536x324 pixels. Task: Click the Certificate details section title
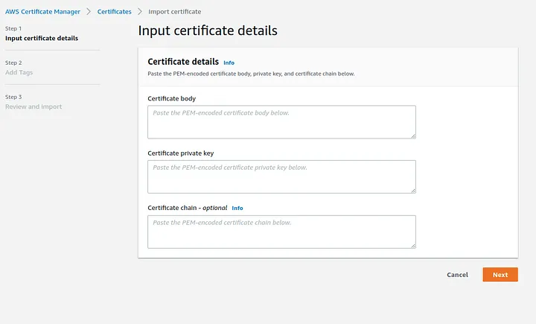[x=183, y=62]
